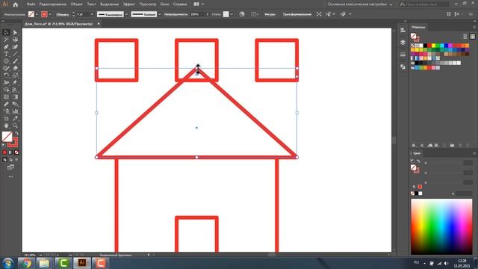Click the Change Screen Mode icon
Image resolution: width=478 pixels, height=269 pixels.
point(10,167)
